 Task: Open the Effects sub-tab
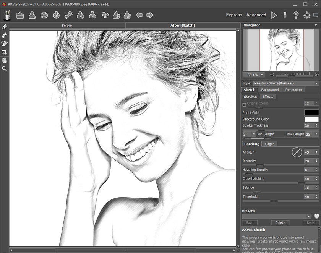click(268, 97)
